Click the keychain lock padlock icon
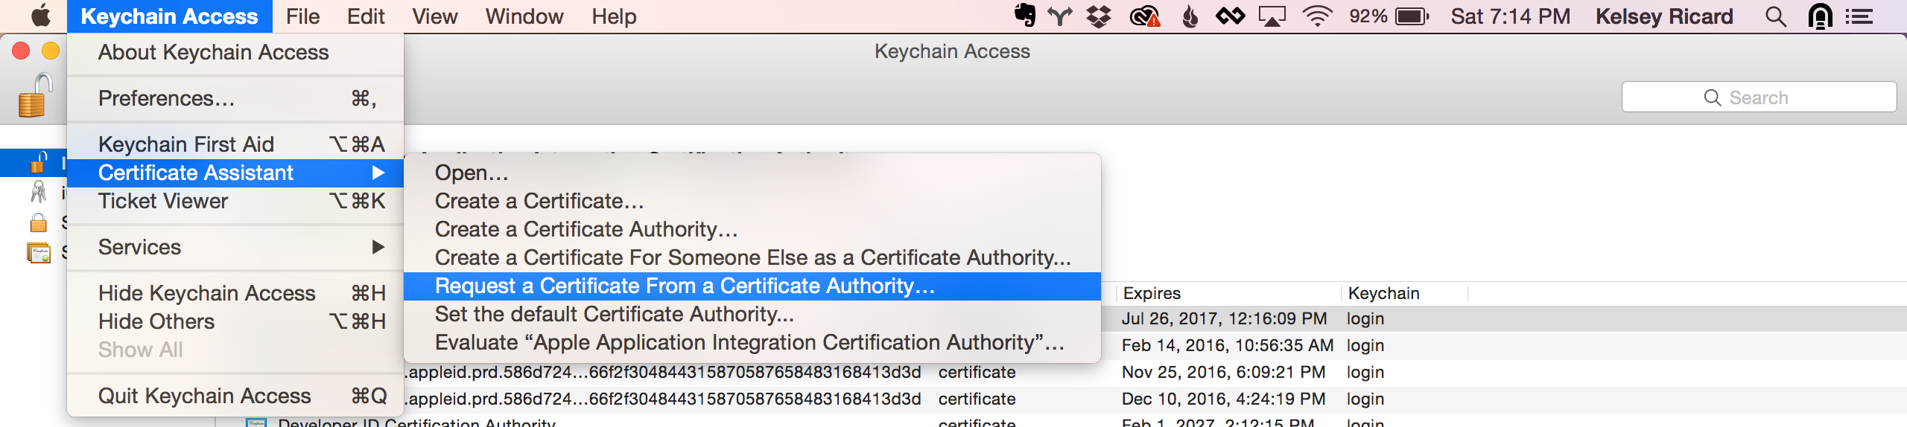The width and height of the screenshot is (1907, 427). pos(35,95)
